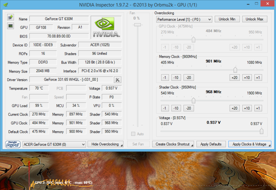The image size is (276, 190).
Task: Click the Memory Clock slider handle
Action: [235, 70]
